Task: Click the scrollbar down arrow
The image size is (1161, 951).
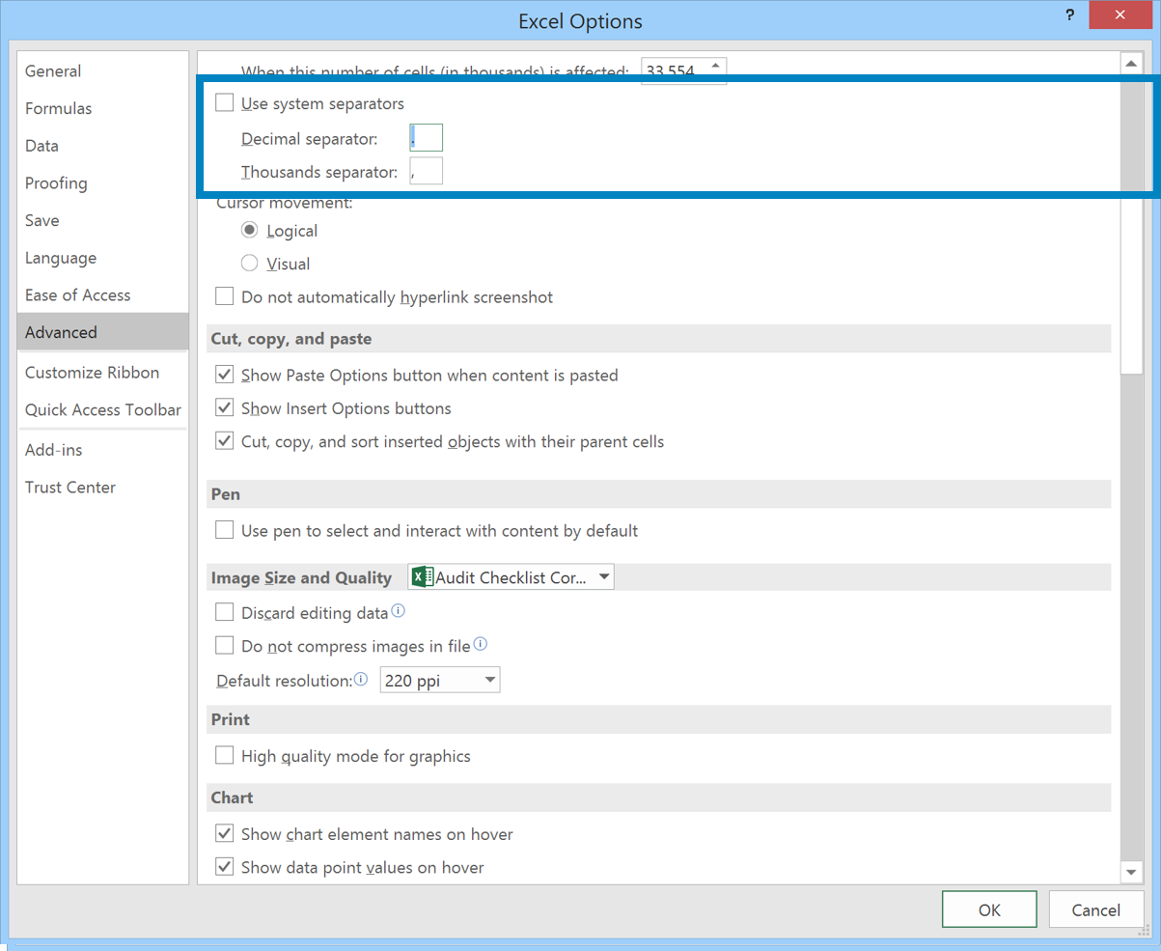Action: tap(1131, 872)
